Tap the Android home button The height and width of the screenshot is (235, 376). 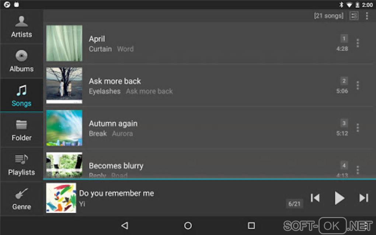(188, 225)
